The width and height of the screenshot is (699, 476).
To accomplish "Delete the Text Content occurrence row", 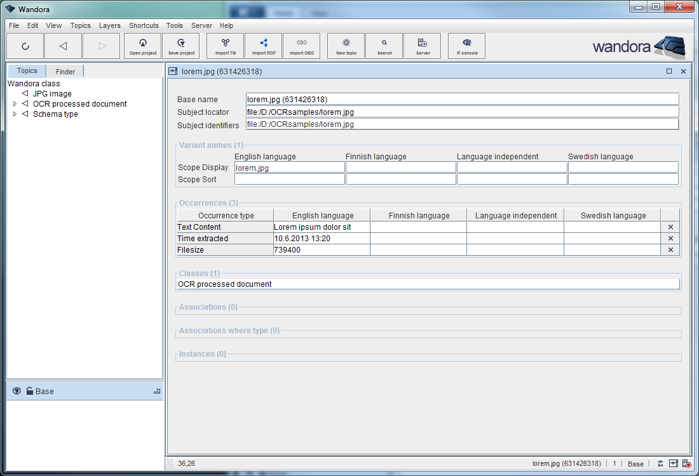I will pyautogui.click(x=670, y=227).
